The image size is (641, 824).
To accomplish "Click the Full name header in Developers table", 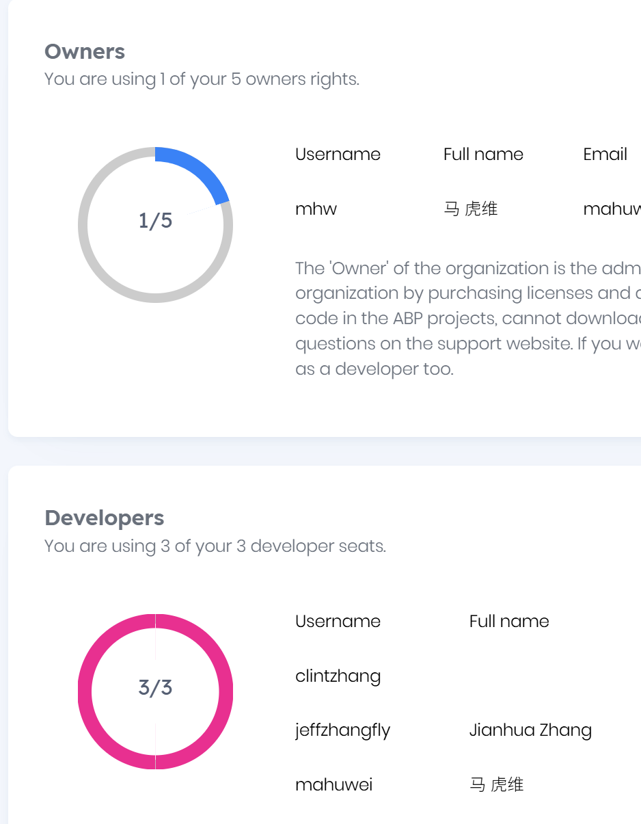I will [x=509, y=622].
